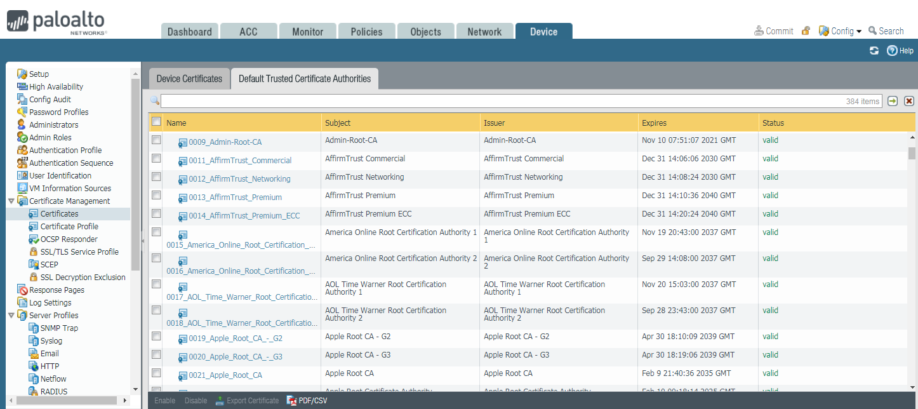
Task: Open Help via the question mark icon
Action: coord(892,51)
